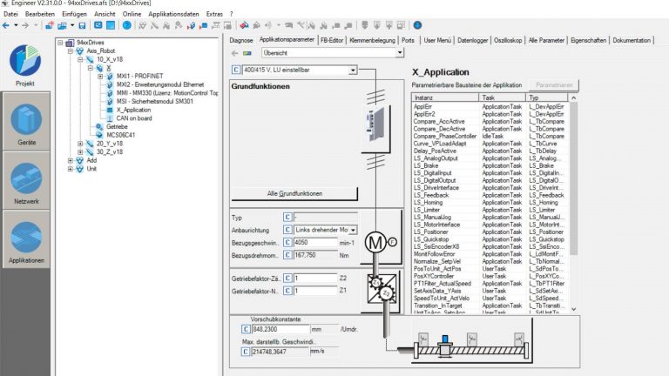Click the C button in the Anbaurichtung row
669x376 pixels.
point(287,230)
